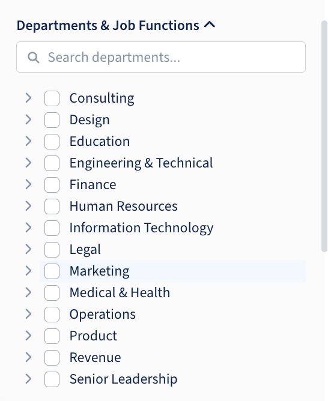Tick the Finance department checkbox
328x401 pixels.
[52, 185]
